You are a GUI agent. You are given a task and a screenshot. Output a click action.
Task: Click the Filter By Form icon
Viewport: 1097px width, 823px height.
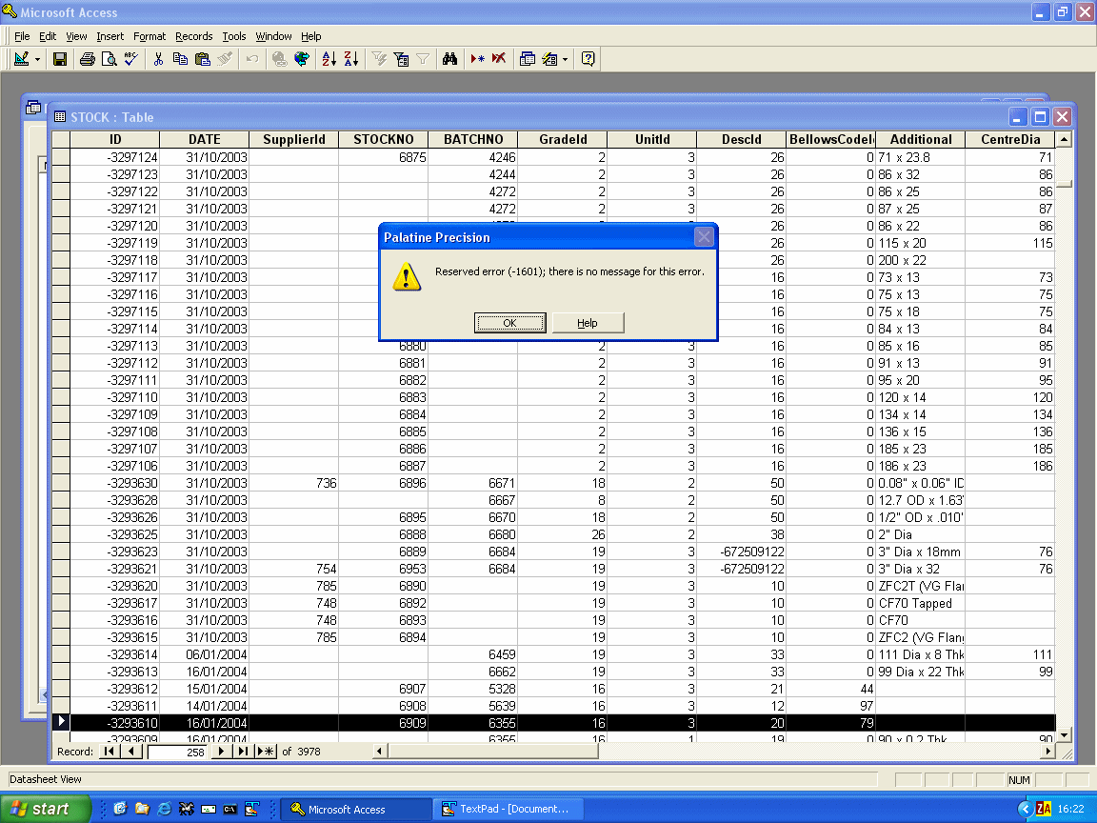tap(401, 59)
